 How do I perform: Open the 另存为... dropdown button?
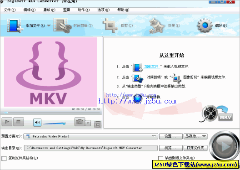point(195,136)
